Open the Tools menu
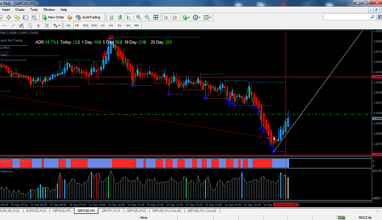The width and height of the screenshot is (382, 220). [x=34, y=10]
